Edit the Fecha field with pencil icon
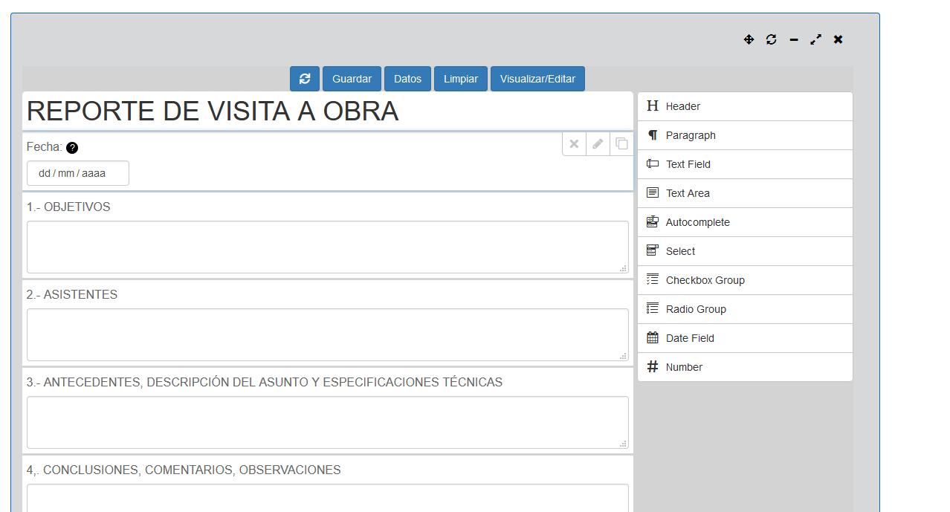Viewport: 950px width, 512px height. coord(598,144)
